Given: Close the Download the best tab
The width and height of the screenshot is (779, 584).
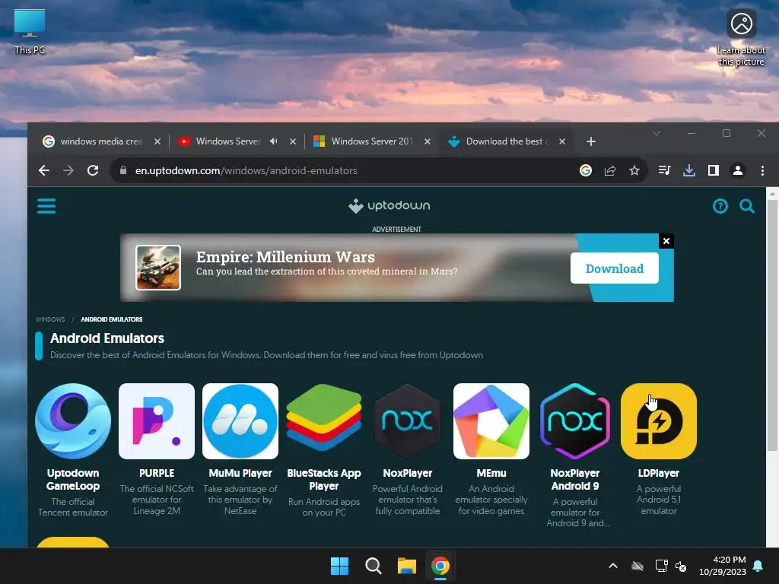Looking at the screenshot, I should (x=562, y=141).
